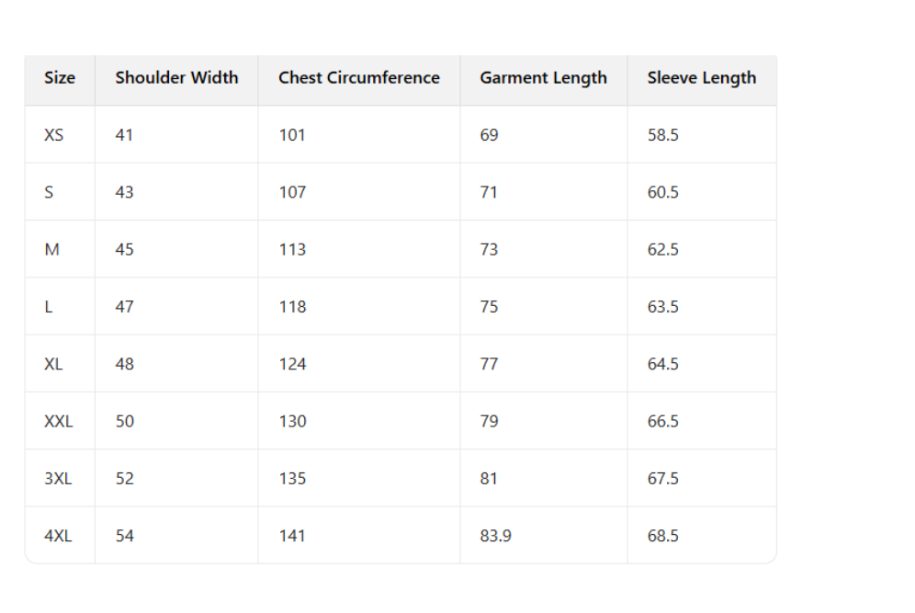Select shoulder width value 48
The image size is (915, 613).
[x=125, y=365]
